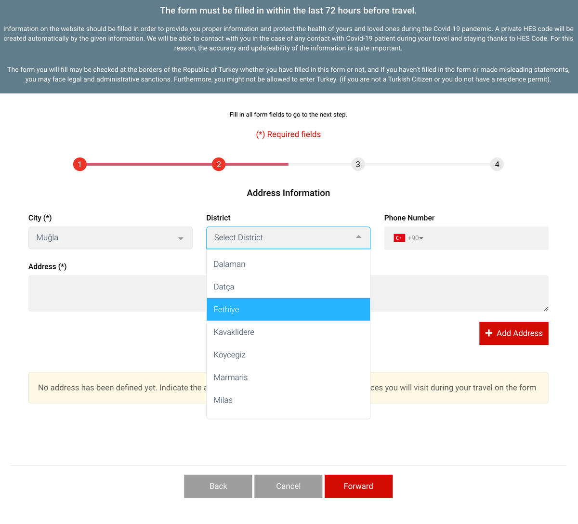Jump to step 1 in progress bar
The image size is (578, 524).
point(79,164)
